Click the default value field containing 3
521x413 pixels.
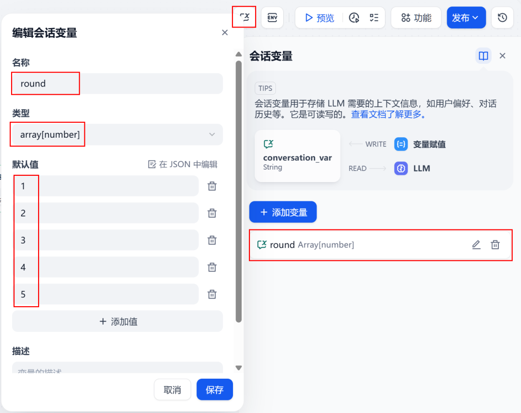(x=106, y=240)
